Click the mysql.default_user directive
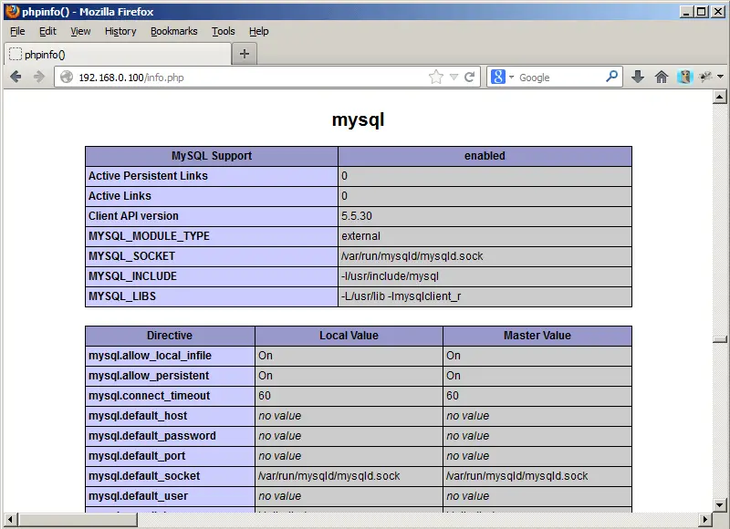 (x=139, y=495)
